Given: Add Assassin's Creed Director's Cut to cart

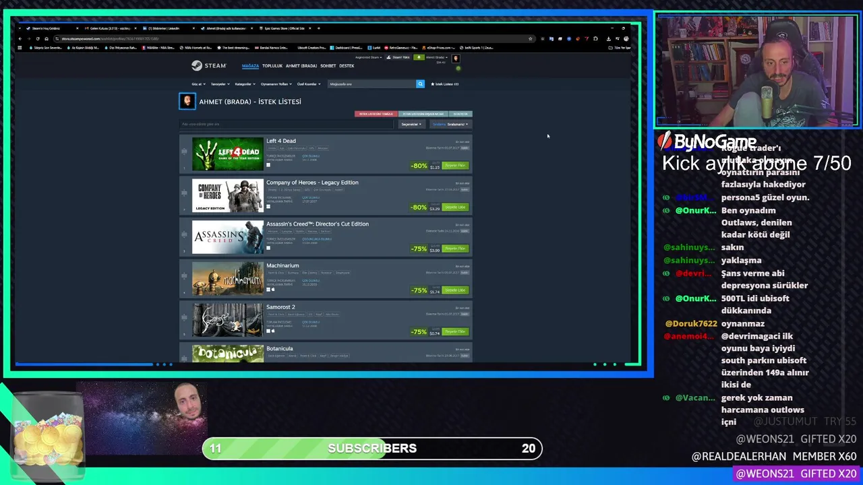Looking at the screenshot, I should pos(455,249).
